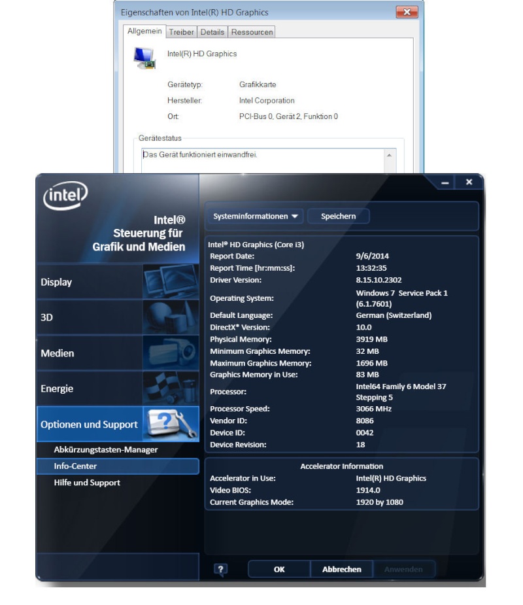This screenshot has width=523, height=605.
Task: Minimize the Intel graphics control panel
Action: pos(445,183)
